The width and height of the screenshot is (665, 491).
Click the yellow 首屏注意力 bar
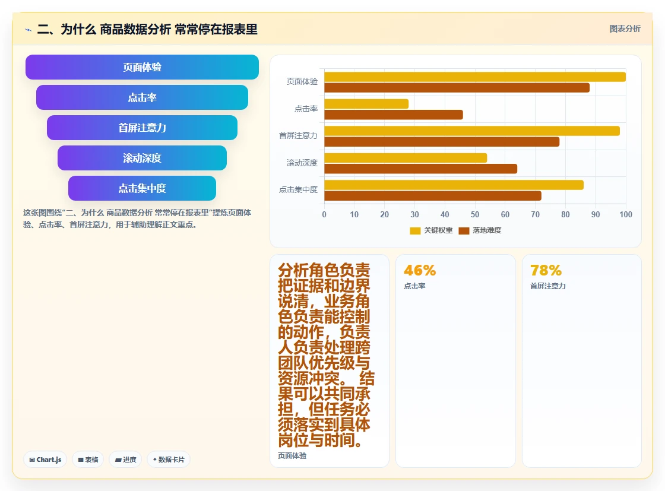coord(472,131)
